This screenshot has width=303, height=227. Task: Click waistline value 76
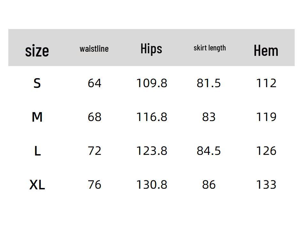(x=94, y=185)
